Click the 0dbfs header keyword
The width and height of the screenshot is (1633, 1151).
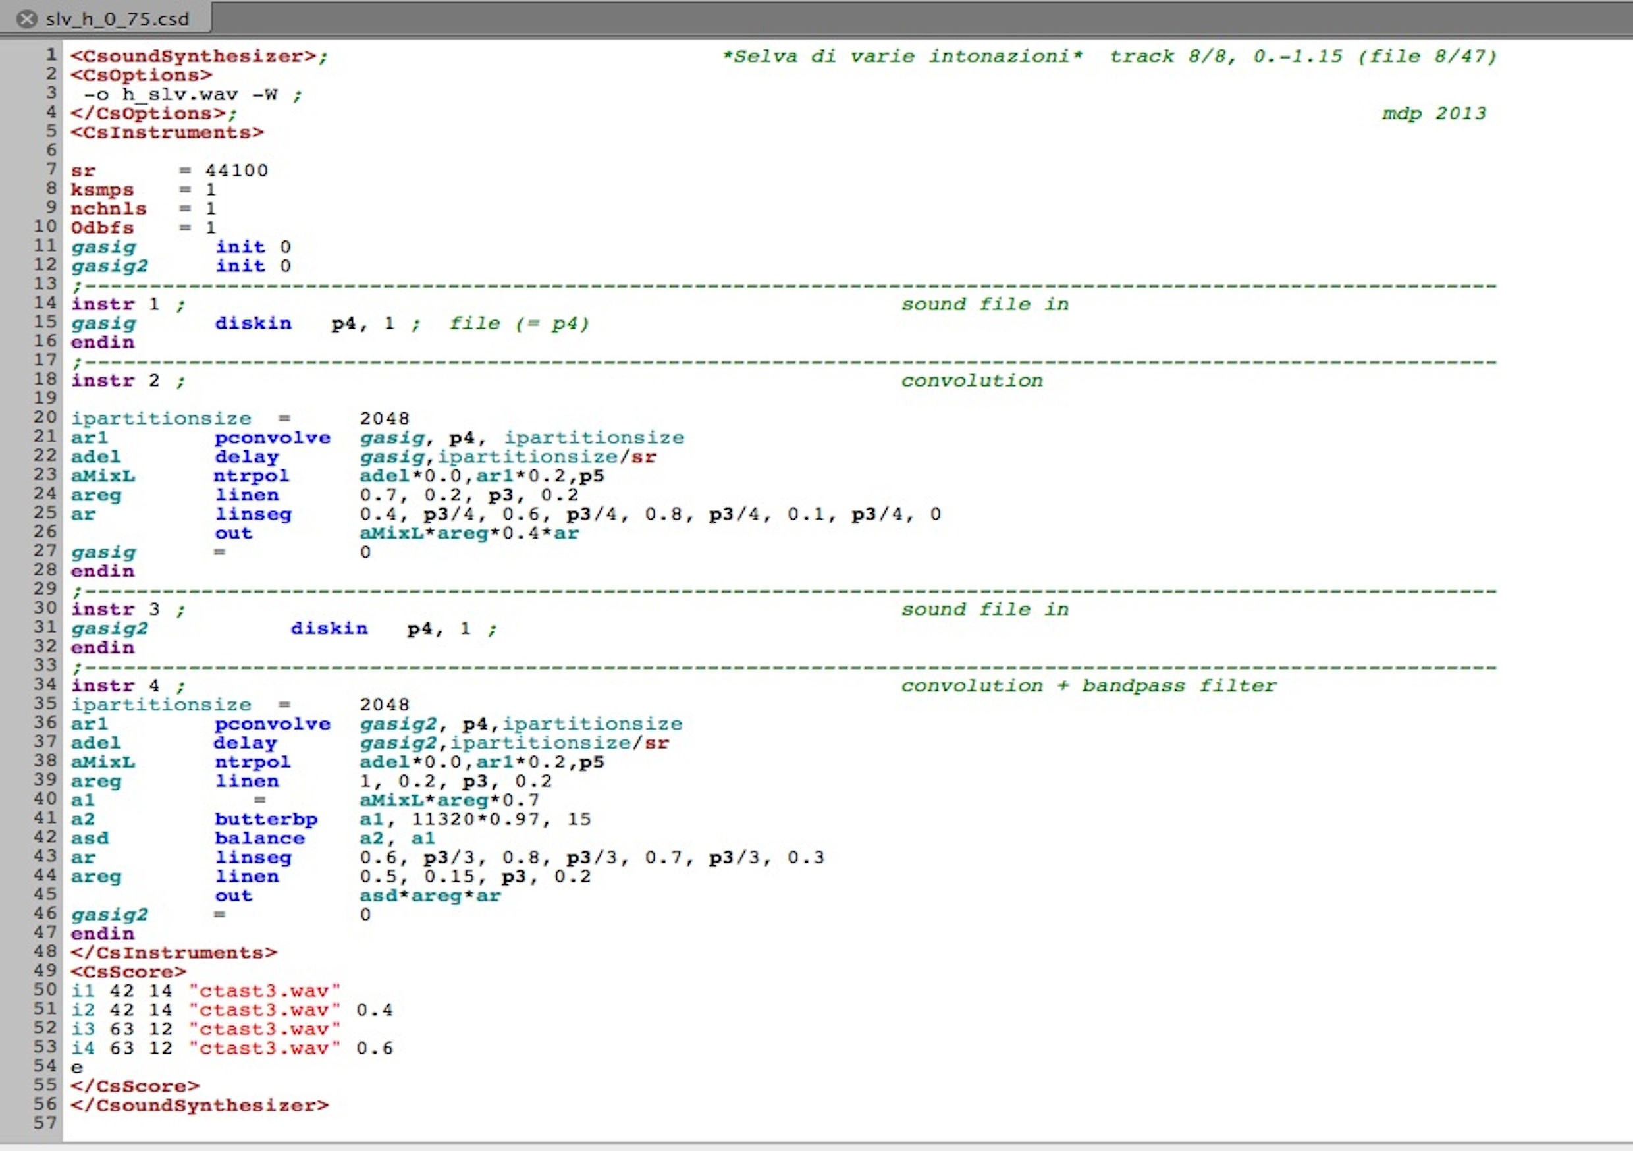click(101, 228)
